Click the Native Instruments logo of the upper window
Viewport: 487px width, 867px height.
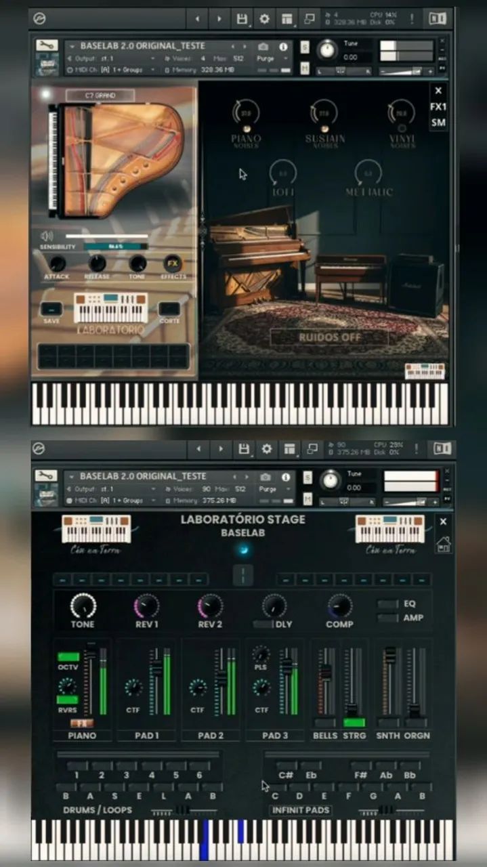point(439,19)
